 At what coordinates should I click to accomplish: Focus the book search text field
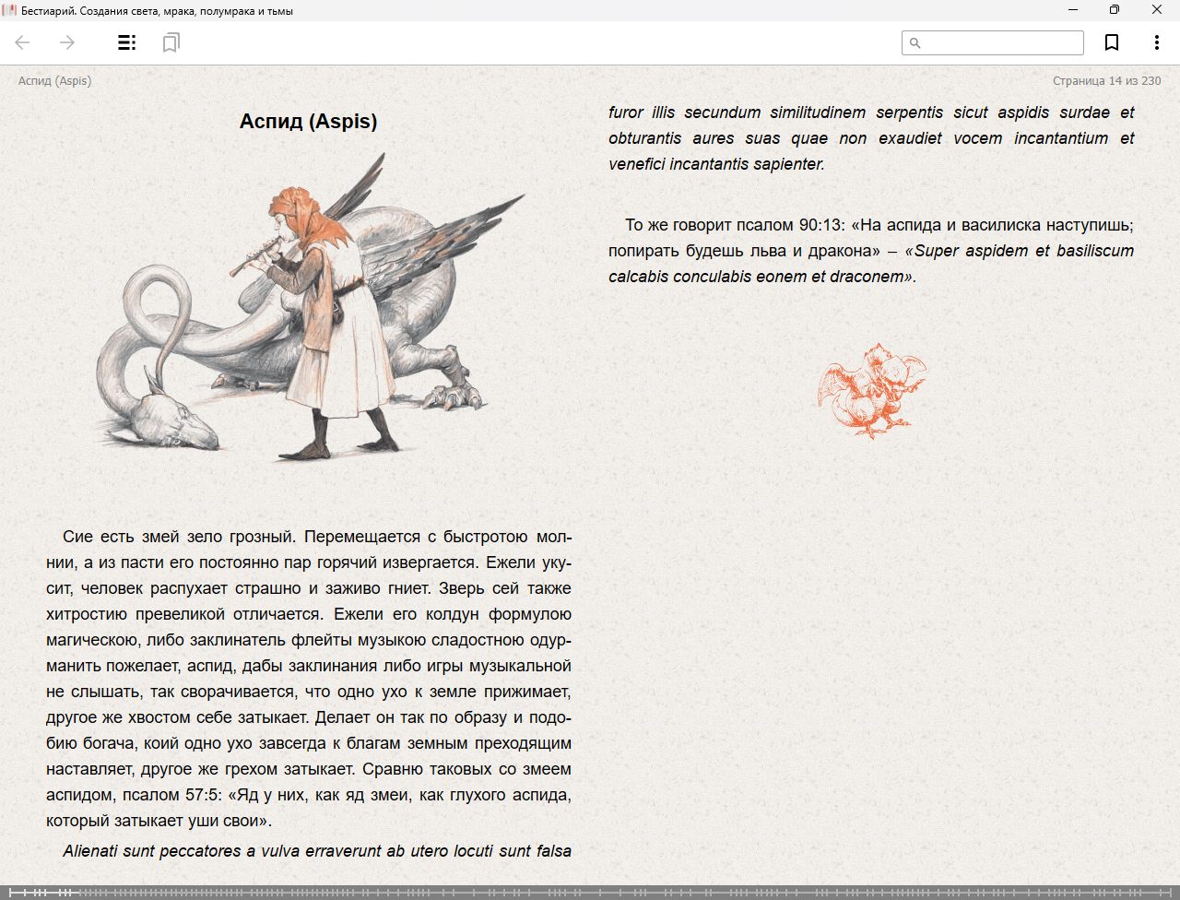pos(1000,43)
